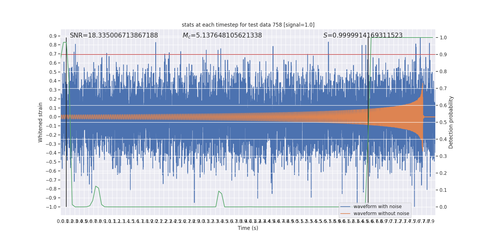Image resolution: width=484 pixels, height=242 pixels.
Task: Click the 0.2 tick on Detection probability axis
Action: (443, 173)
